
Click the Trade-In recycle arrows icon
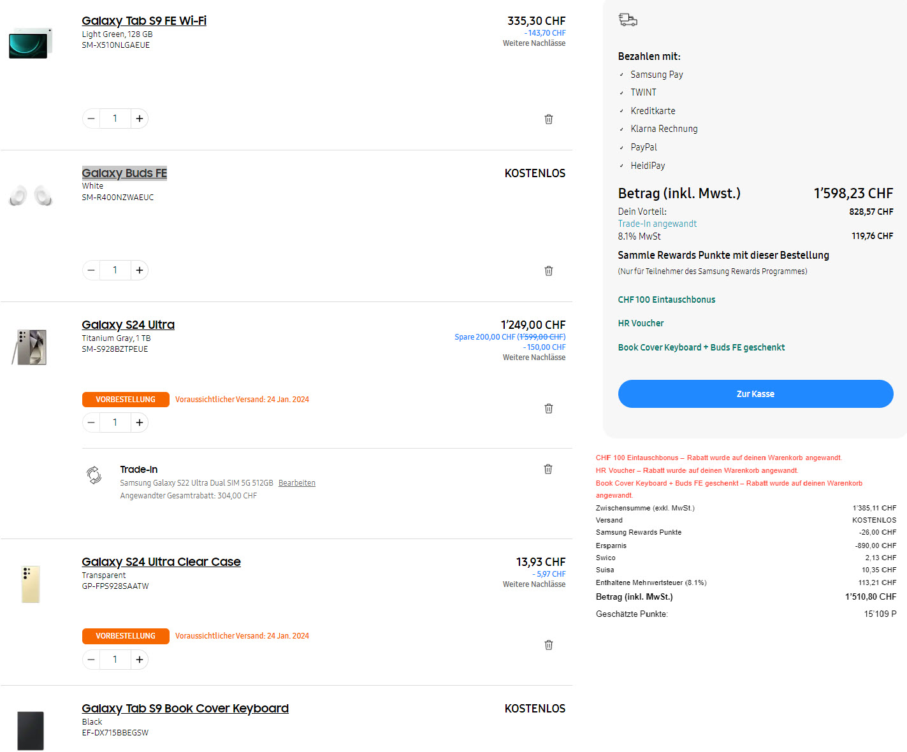[94, 475]
